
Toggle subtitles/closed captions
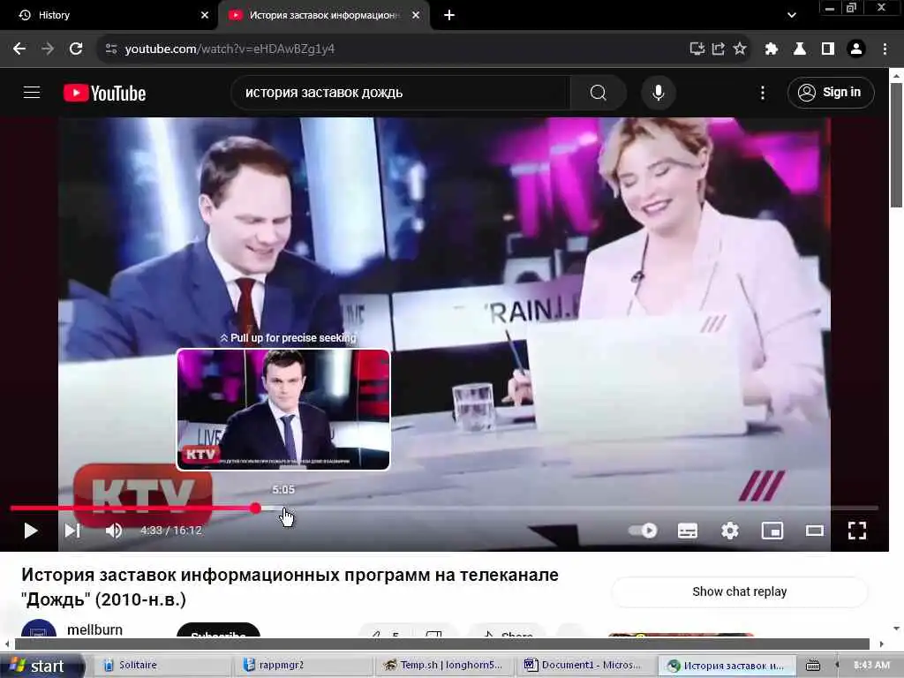(x=687, y=531)
